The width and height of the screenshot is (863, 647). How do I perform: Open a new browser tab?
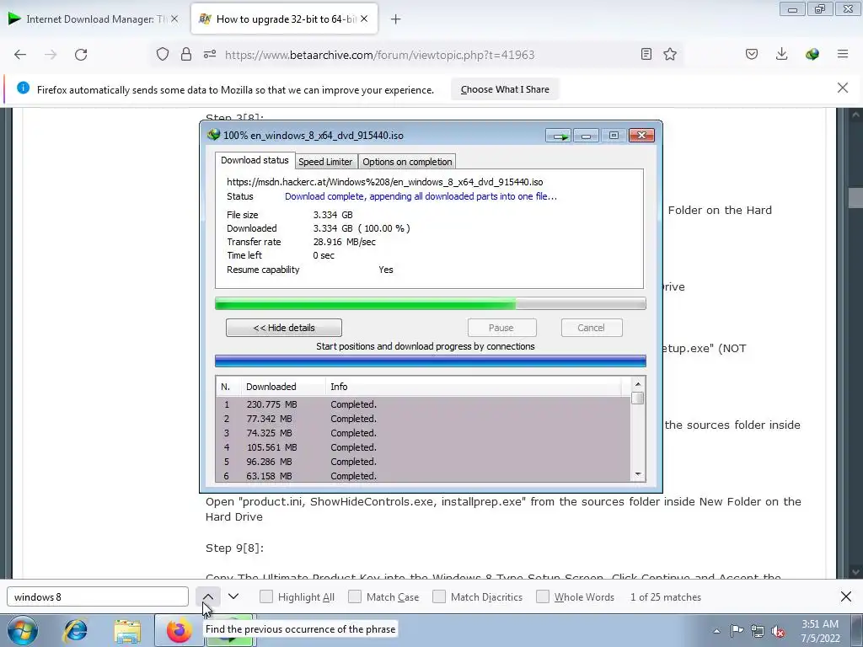coord(396,19)
